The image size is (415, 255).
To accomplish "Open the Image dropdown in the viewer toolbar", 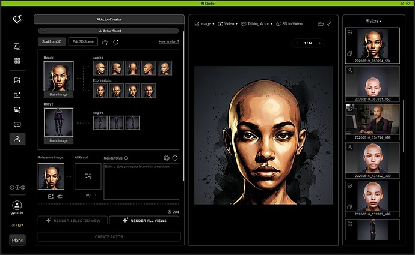I will click(204, 24).
